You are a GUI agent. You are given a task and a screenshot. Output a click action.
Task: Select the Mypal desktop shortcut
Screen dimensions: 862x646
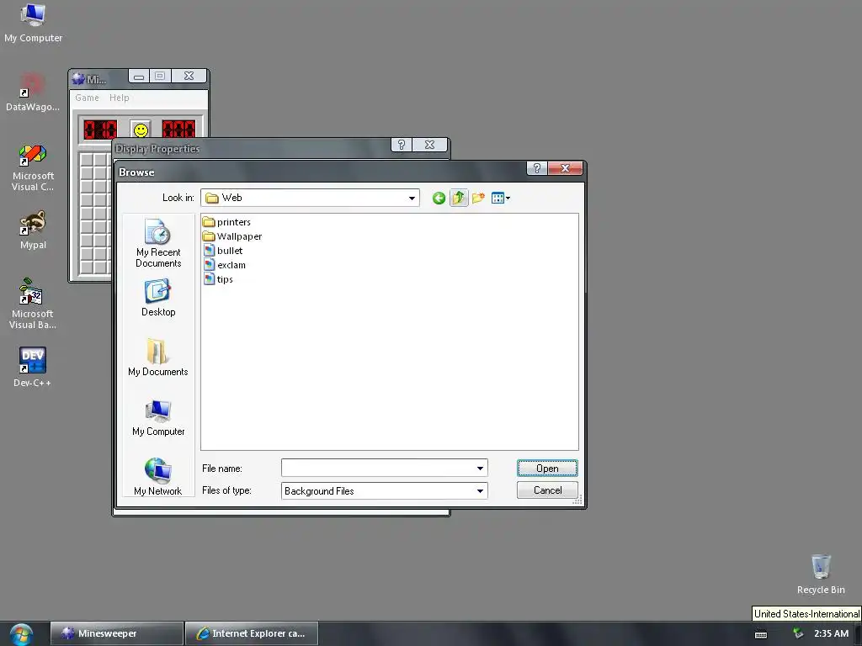(33, 230)
